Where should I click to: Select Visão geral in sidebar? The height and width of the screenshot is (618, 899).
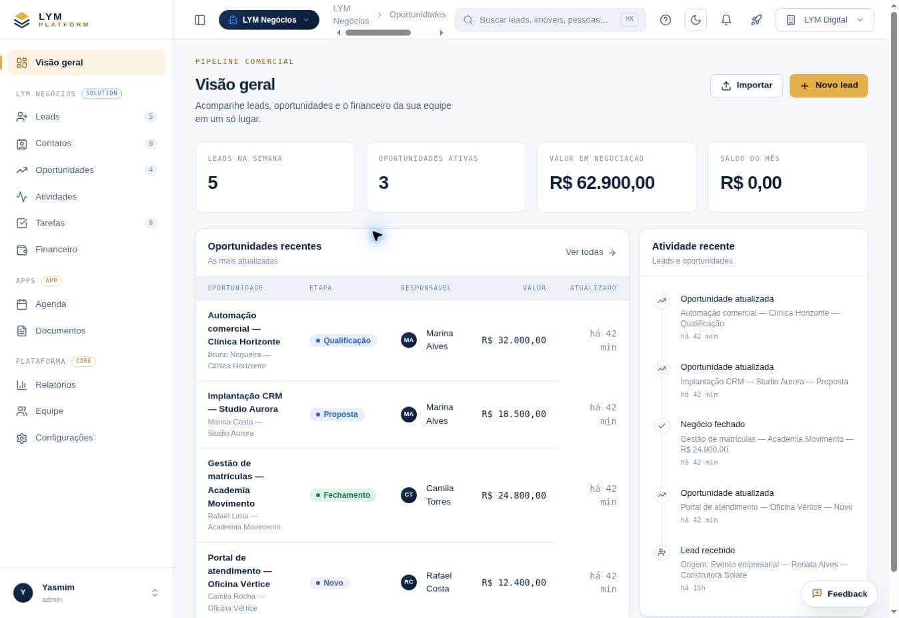point(87,63)
